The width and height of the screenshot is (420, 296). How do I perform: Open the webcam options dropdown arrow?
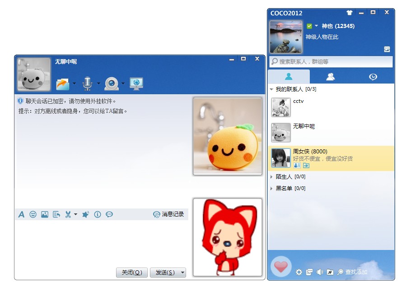tap(123, 83)
